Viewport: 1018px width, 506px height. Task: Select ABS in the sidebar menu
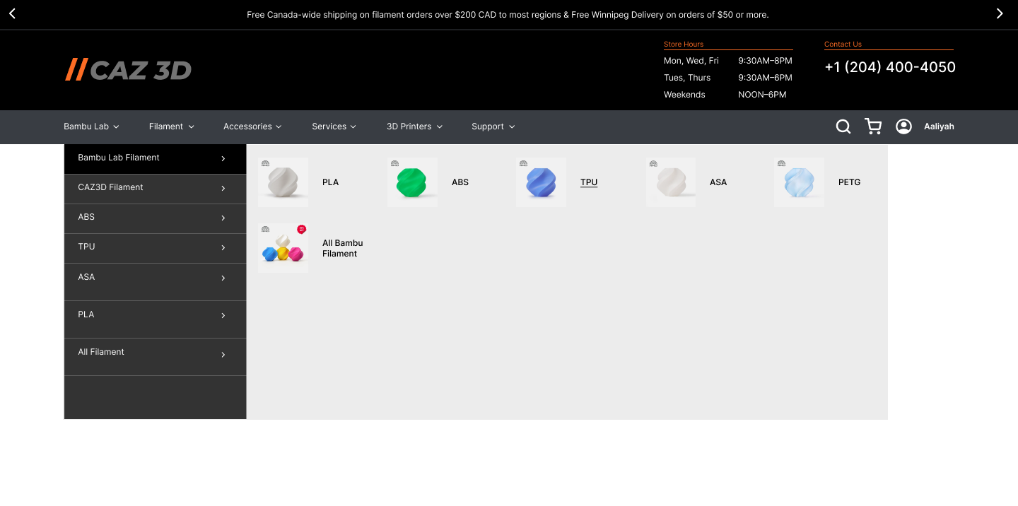[x=156, y=218]
